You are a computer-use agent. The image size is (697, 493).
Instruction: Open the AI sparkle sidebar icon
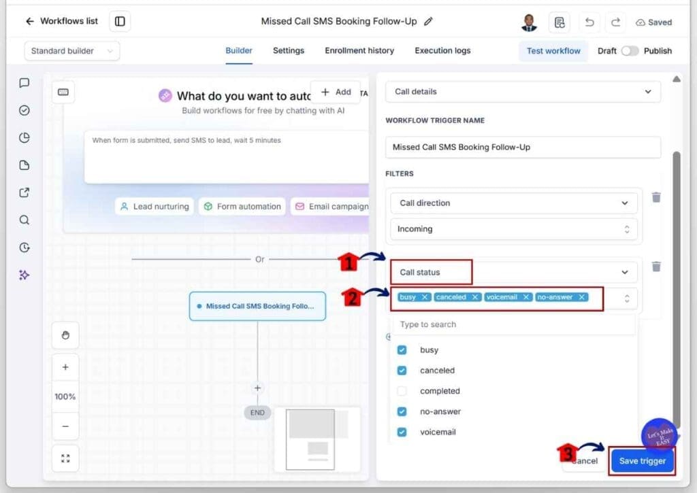coord(25,275)
